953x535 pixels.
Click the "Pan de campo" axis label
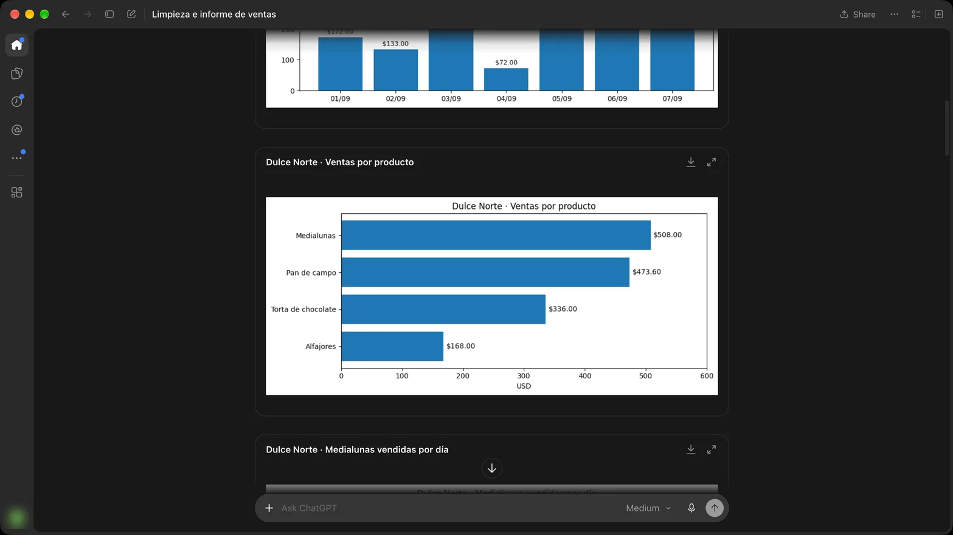click(x=311, y=273)
